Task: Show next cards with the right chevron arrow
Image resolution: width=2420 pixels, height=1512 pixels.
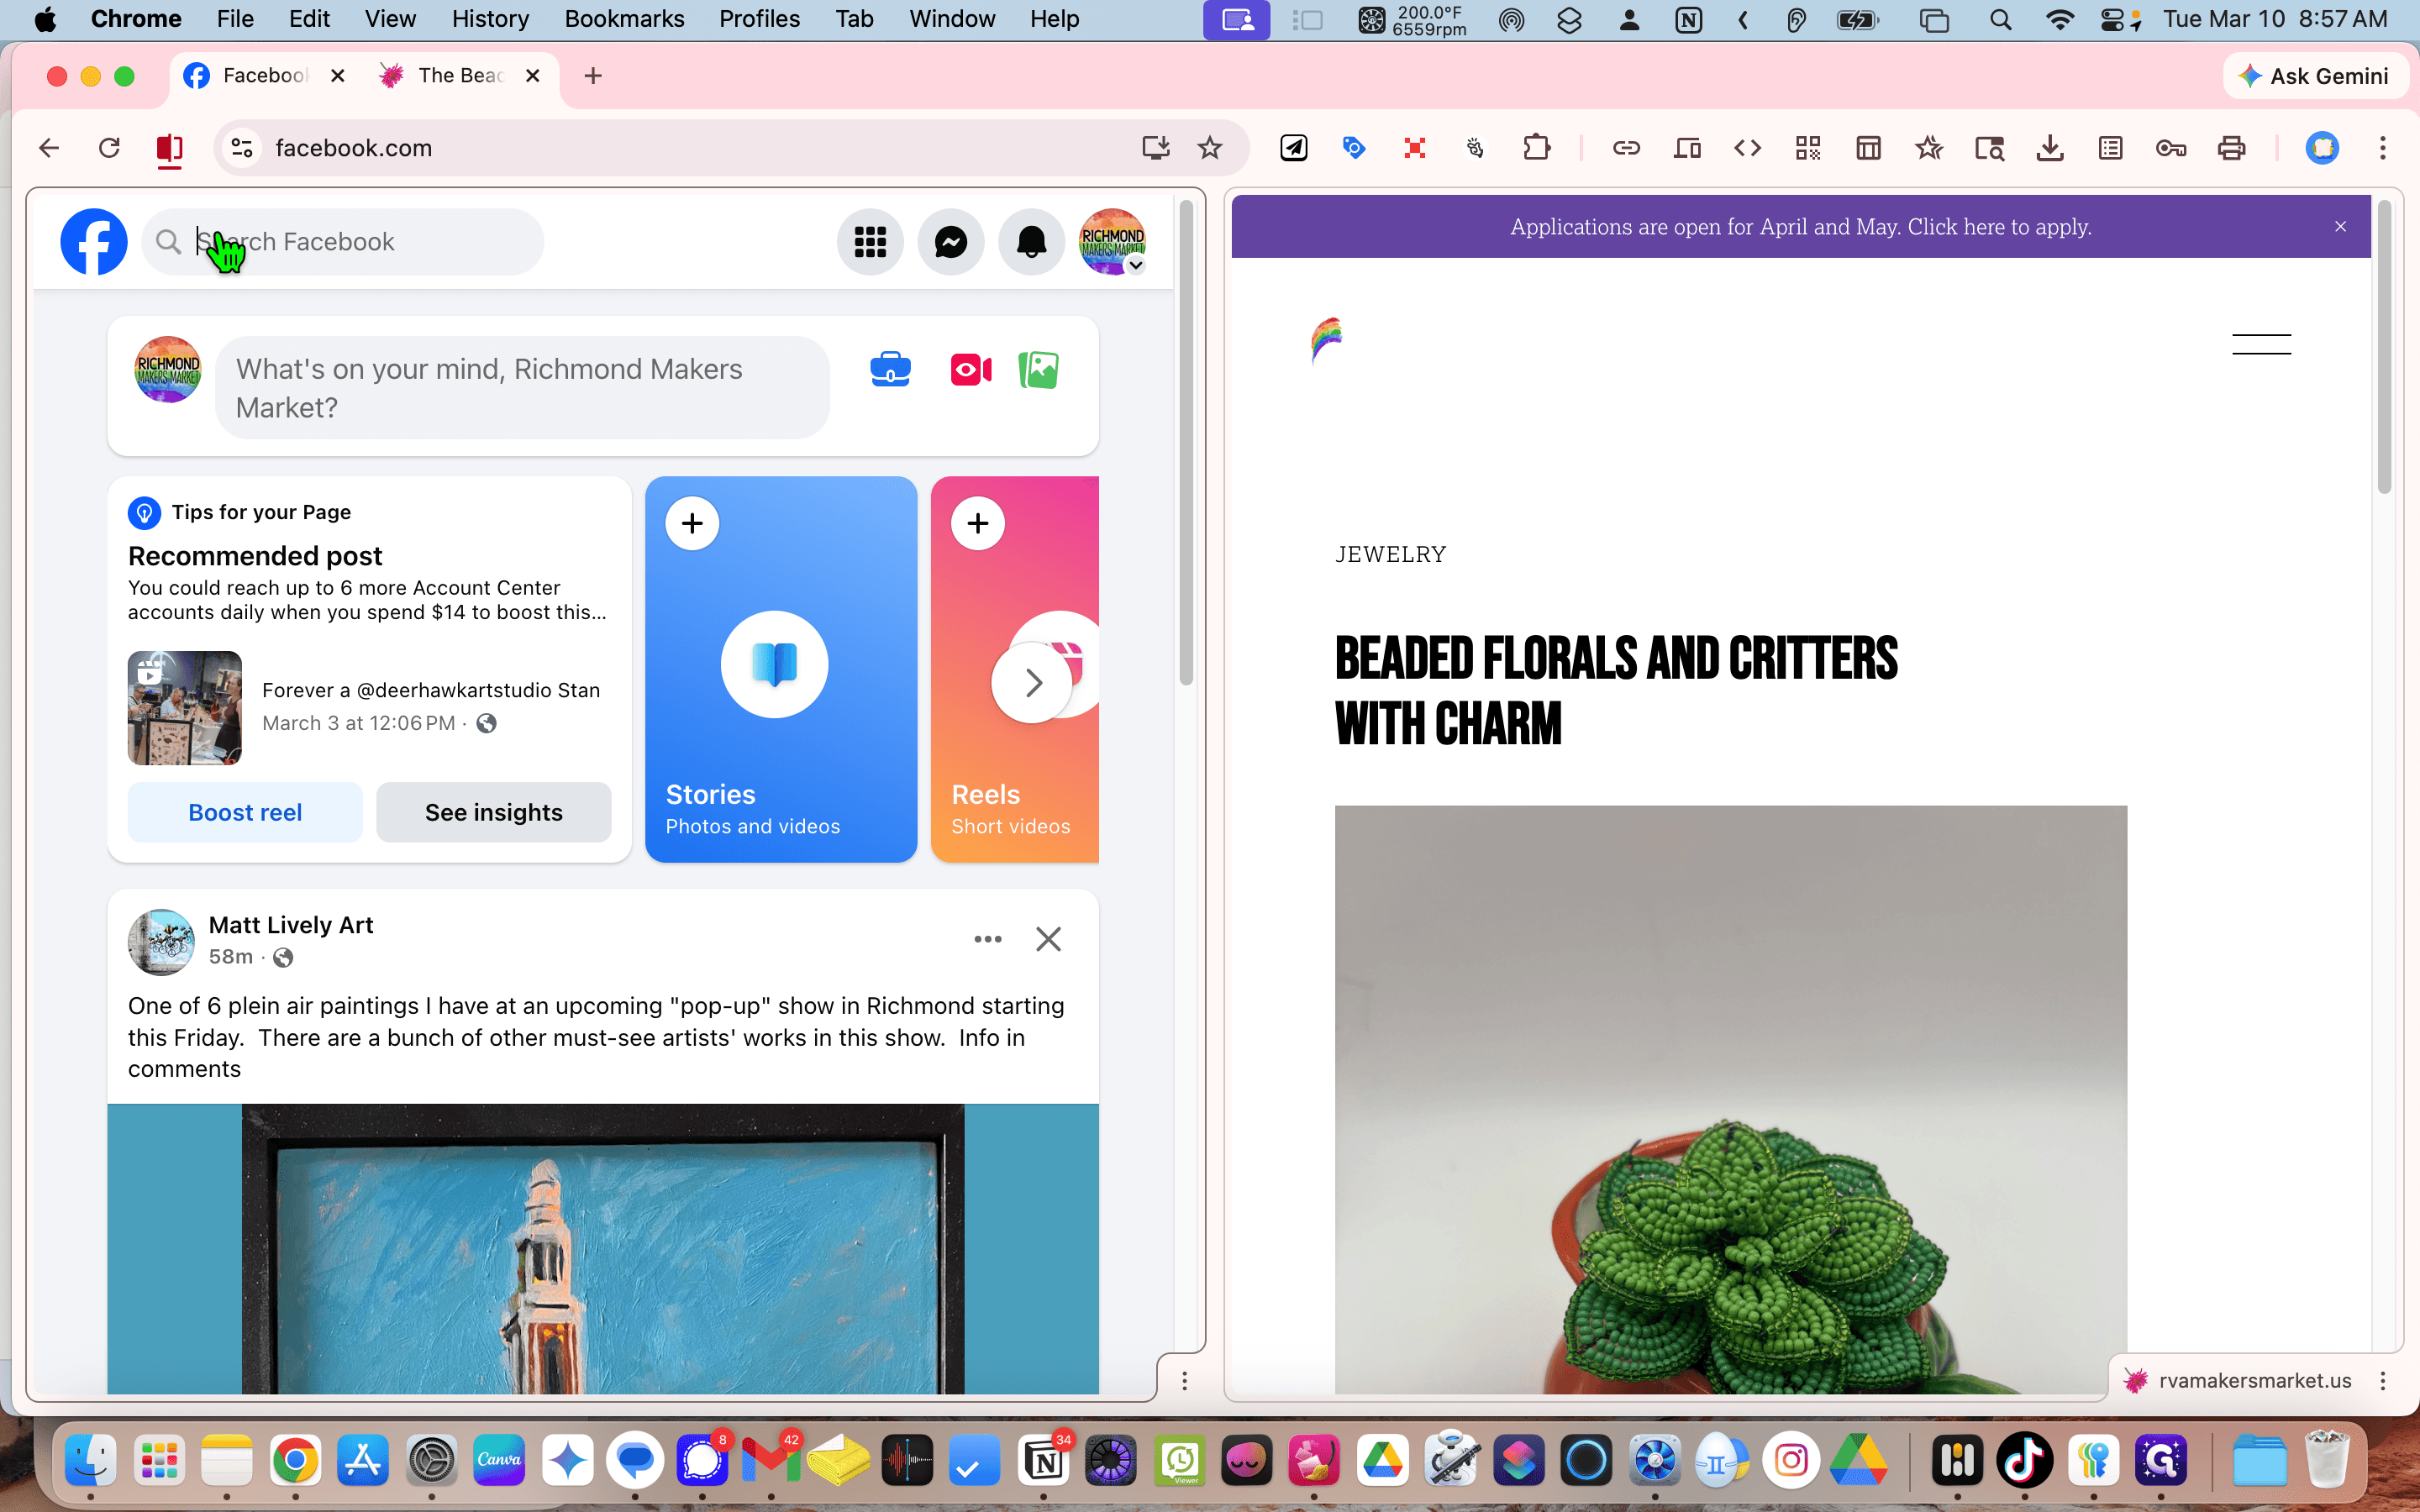Action: (x=1032, y=683)
